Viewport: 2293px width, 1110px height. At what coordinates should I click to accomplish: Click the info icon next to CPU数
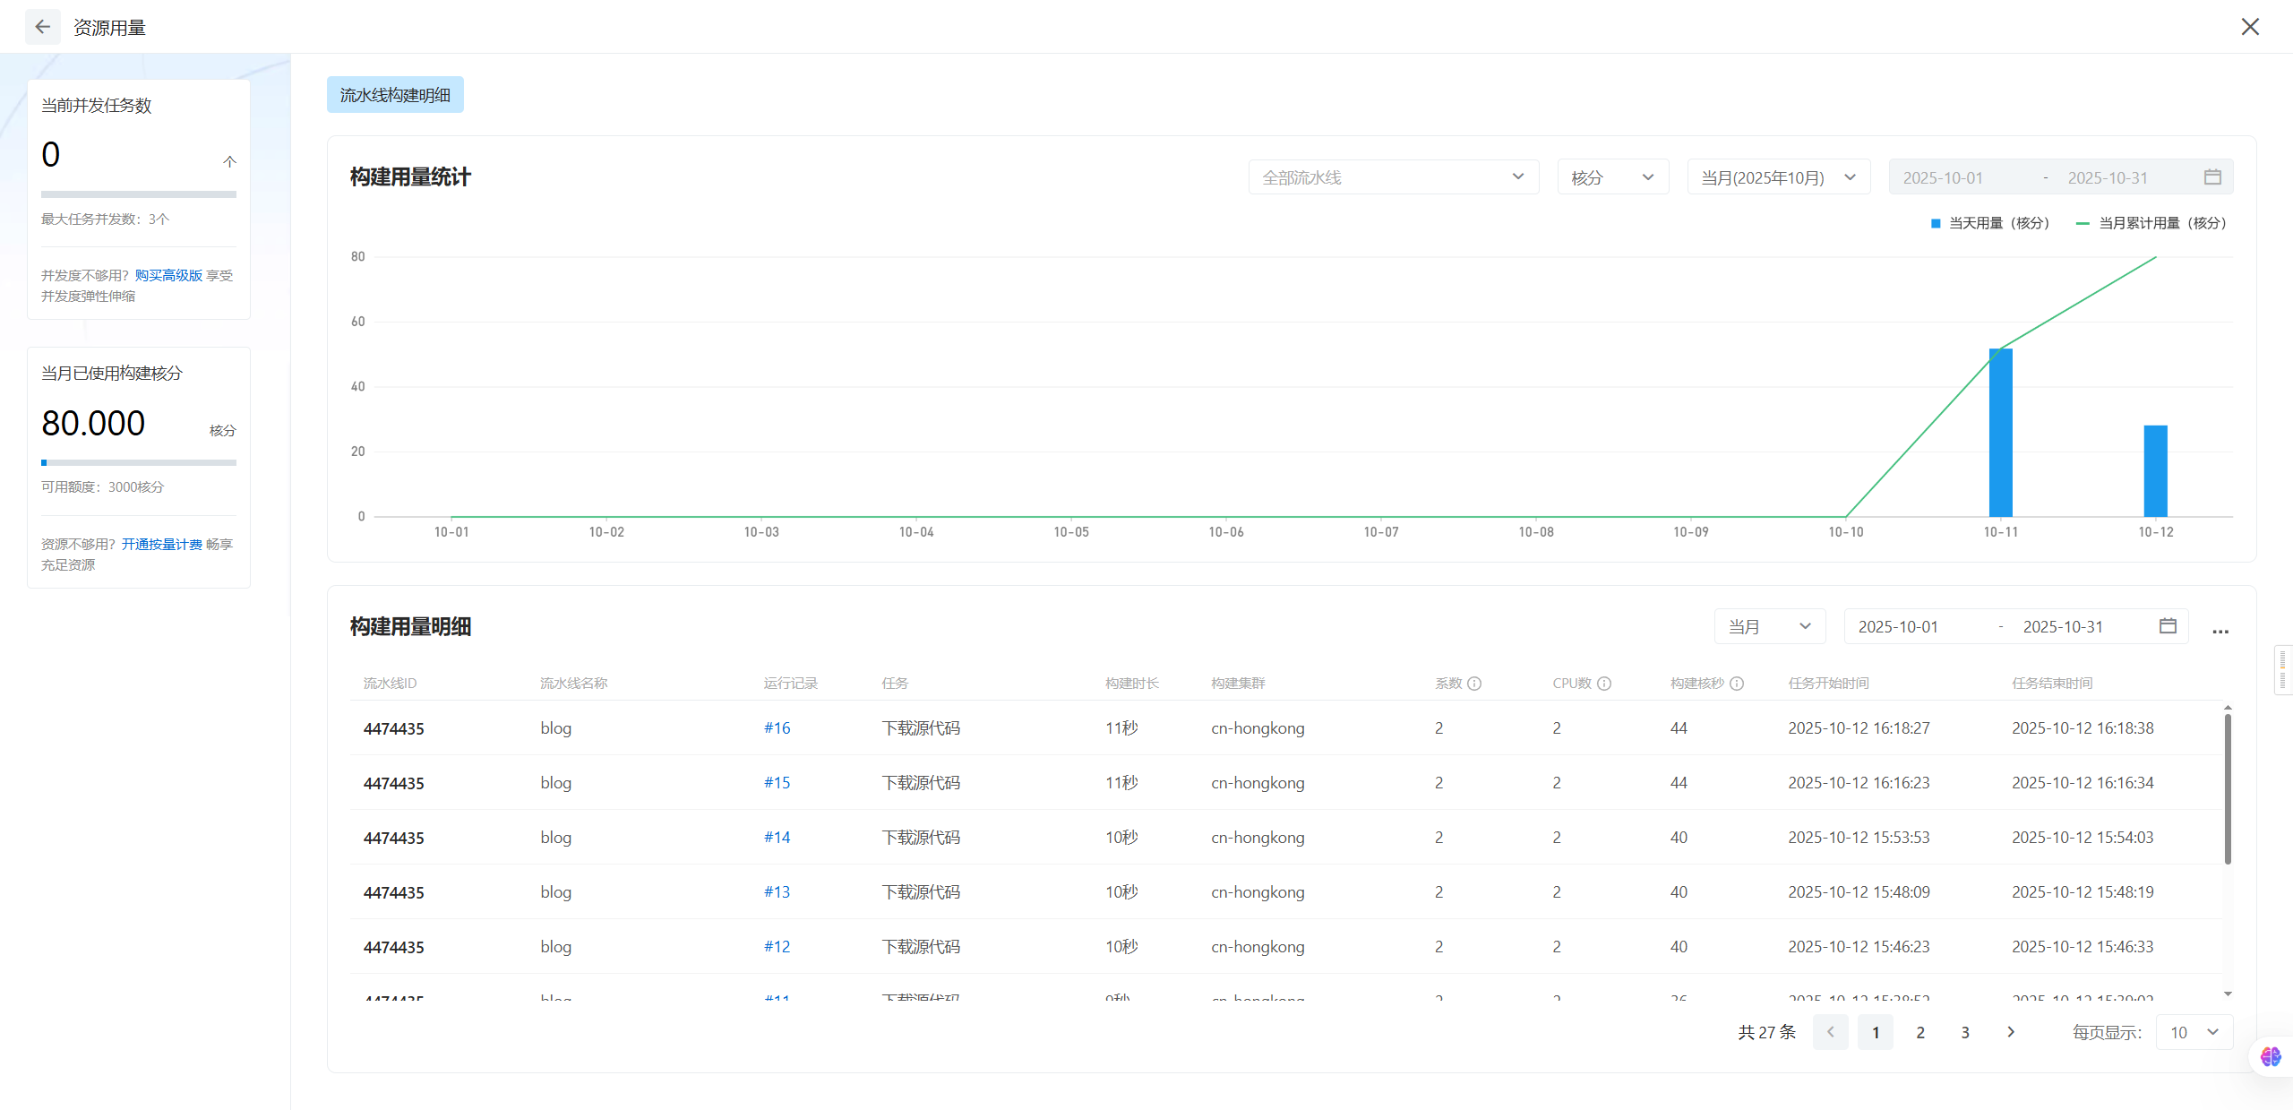pyautogui.click(x=1604, y=684)
